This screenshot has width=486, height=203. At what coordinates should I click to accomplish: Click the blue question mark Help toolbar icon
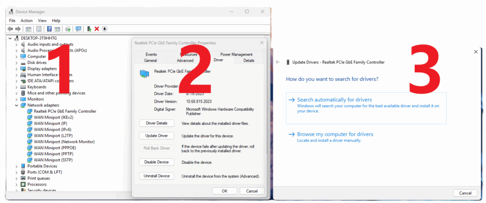coord(49,29)
